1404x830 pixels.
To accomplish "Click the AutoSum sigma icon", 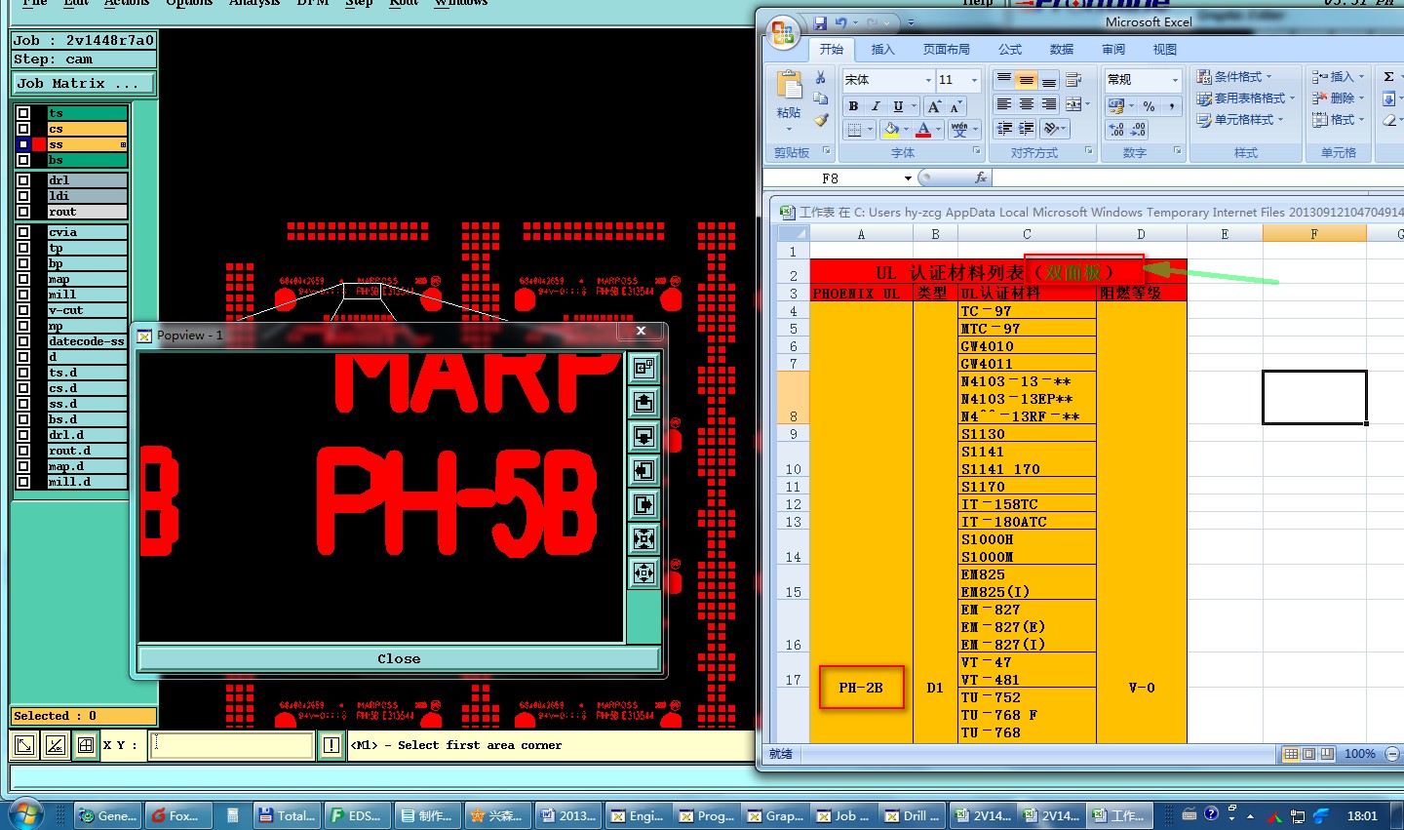I will tap(1388, 76).
